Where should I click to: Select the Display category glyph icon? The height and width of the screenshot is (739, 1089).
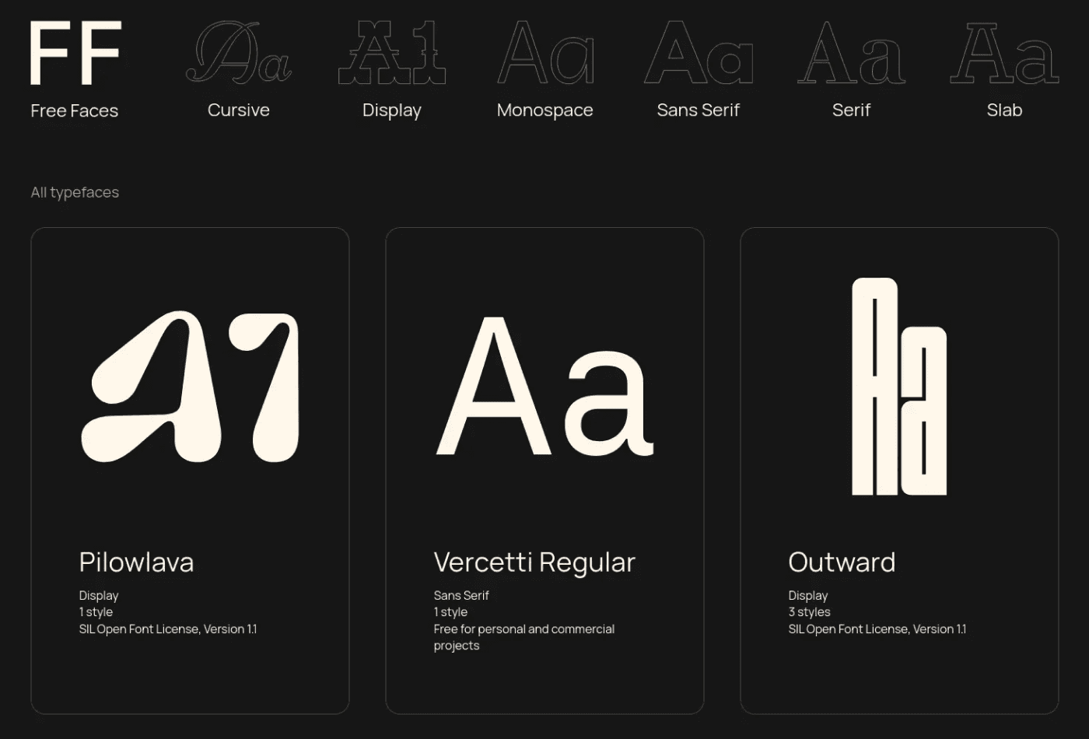pos(392,53)
